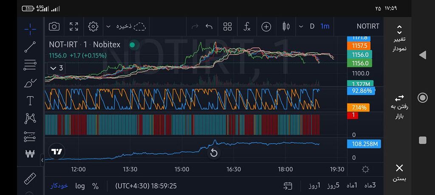435x195 pixels.
Task: Switch to the 1m timeframe
Action: (325, 26)
